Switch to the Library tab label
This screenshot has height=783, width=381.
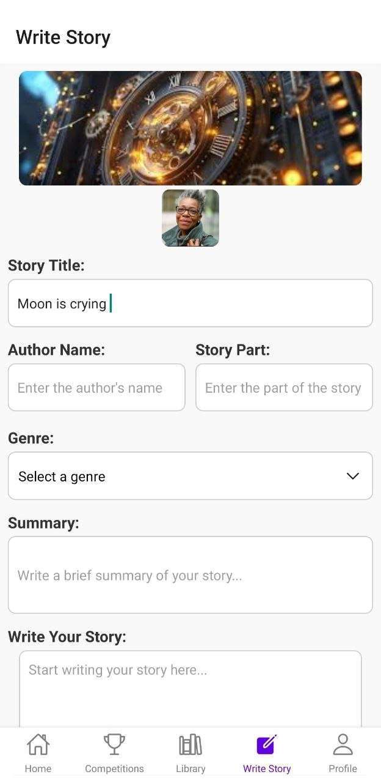pos(191,768)
